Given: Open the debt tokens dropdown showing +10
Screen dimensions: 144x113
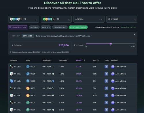Looking at the screenshot, I should click(x=56, y=19).
